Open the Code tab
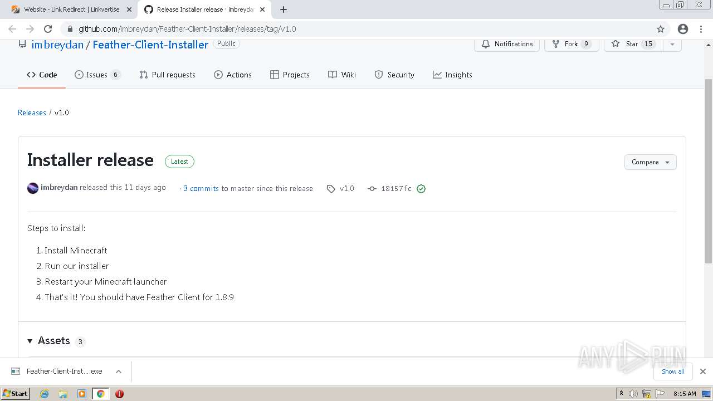This screenshot has width=713, height=401. [42, 75]
